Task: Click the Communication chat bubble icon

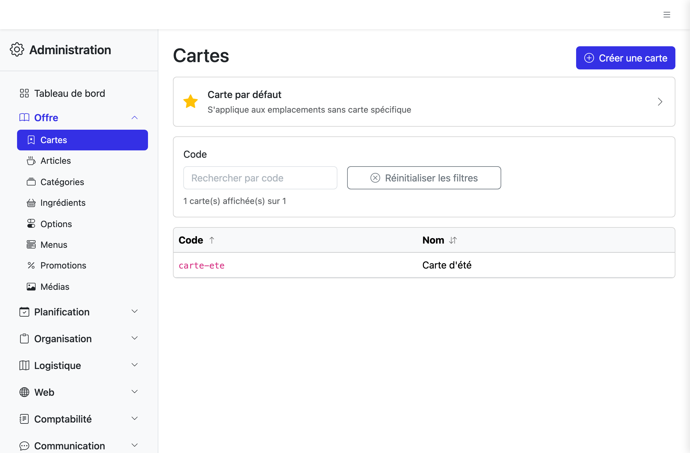Action: point(24,446)
